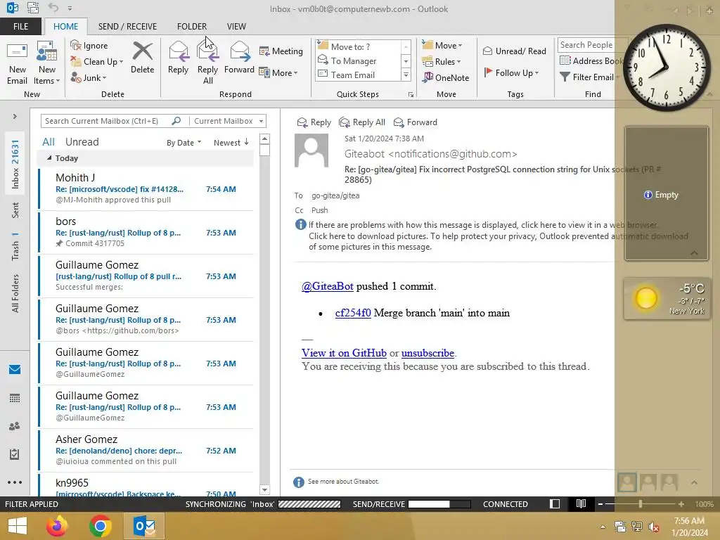Open the By Date sort dropdown
The height and width of the screenshot is (540, 720).
[184, 143]
